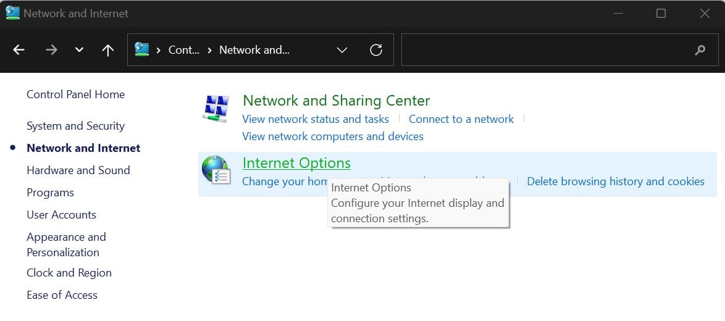Click the Network and Sharing Center icon
This screenshot has height=321, width=725.
216,109
